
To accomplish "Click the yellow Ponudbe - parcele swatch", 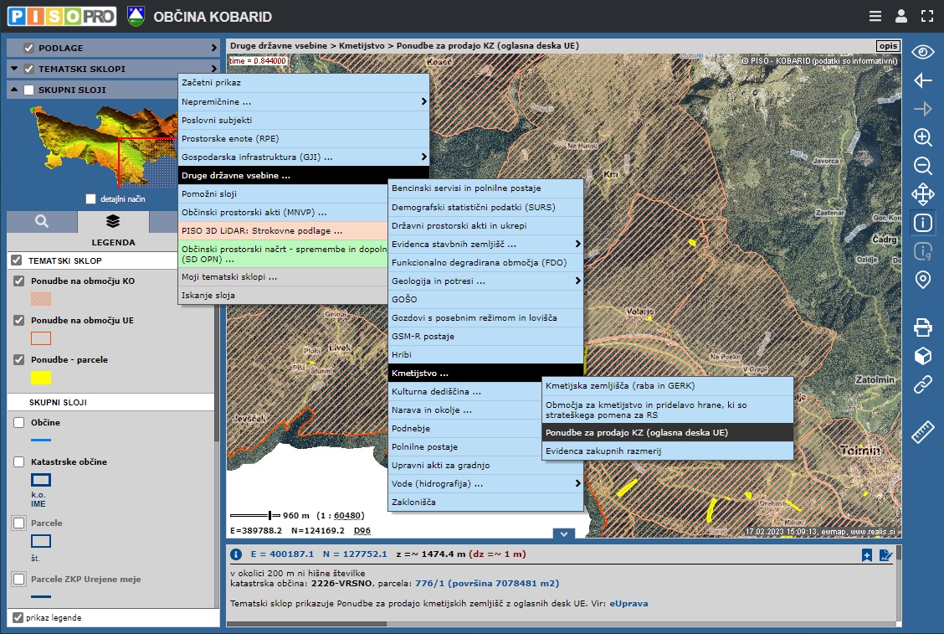I will coord(41,378).
